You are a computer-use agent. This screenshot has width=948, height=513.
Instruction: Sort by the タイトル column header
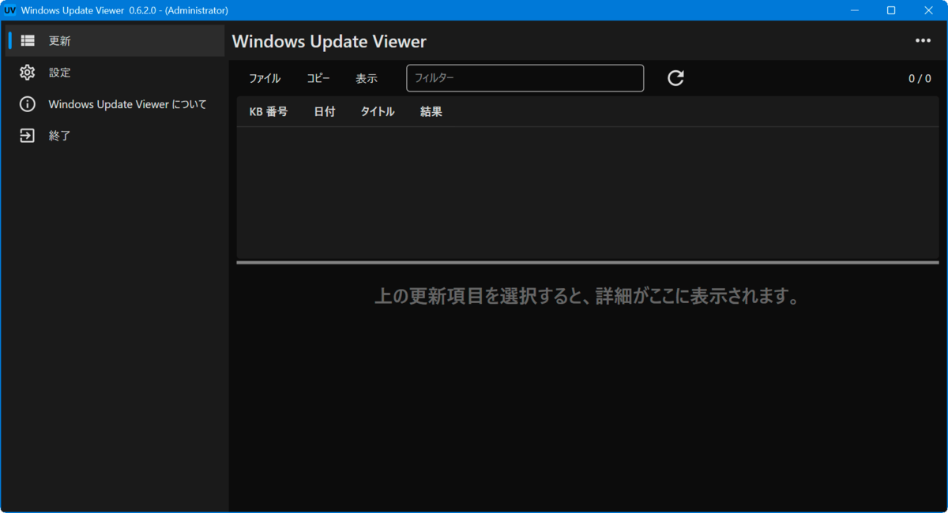[x=378, y=112]
